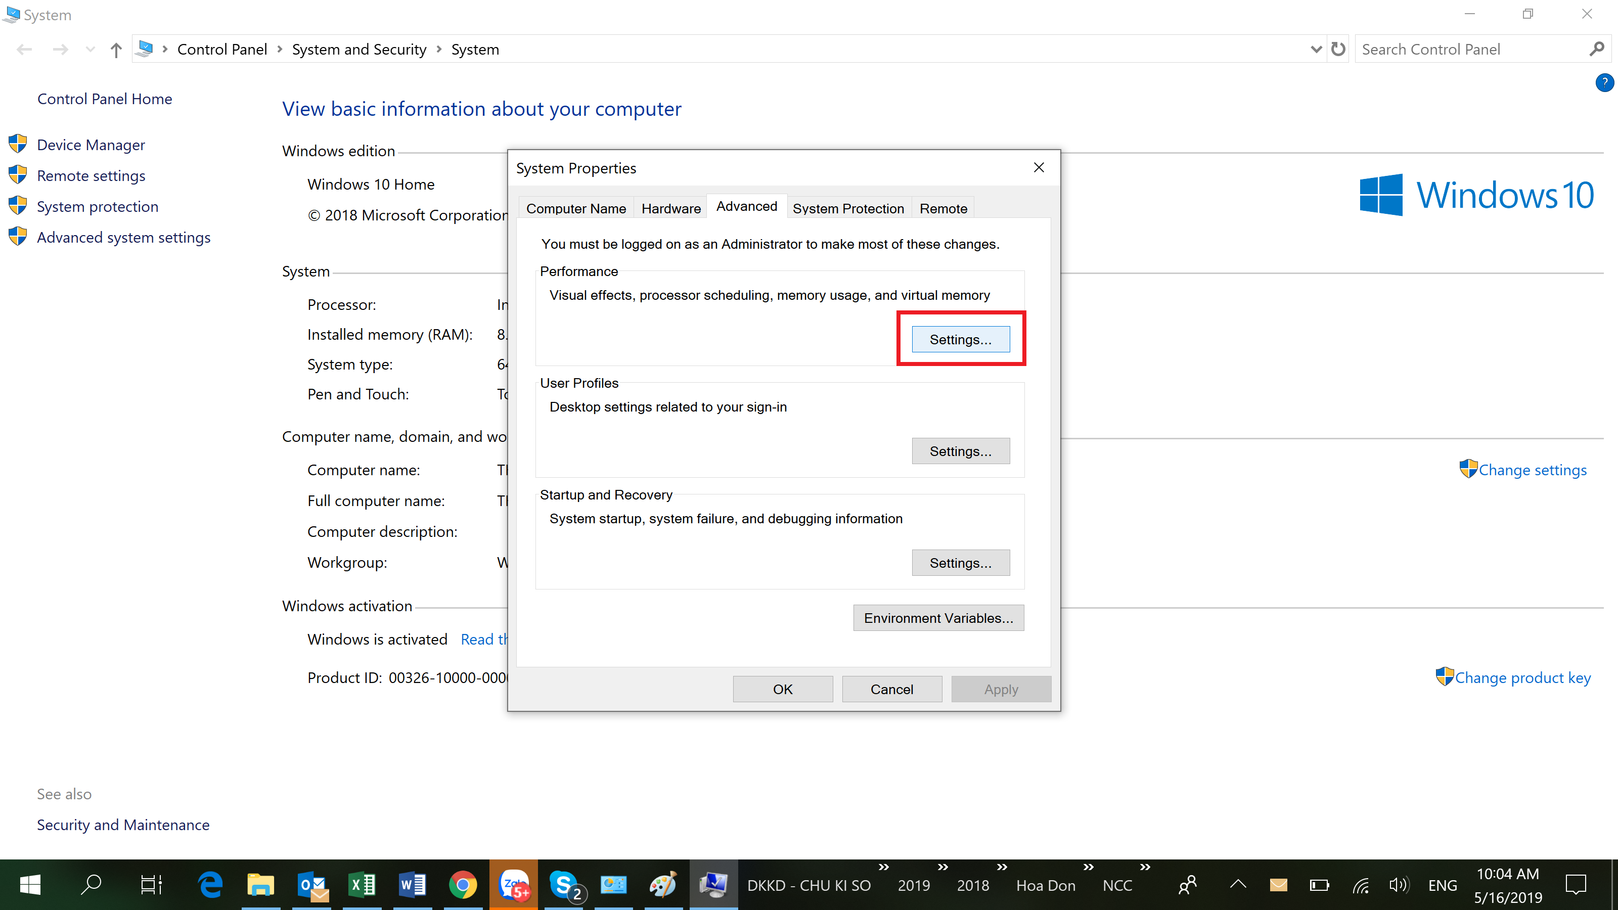Open System protection link
1618x910 pixels.
coord(98,206)
